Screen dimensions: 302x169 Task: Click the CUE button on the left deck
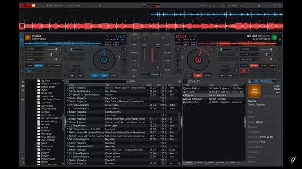coord(94,76)
